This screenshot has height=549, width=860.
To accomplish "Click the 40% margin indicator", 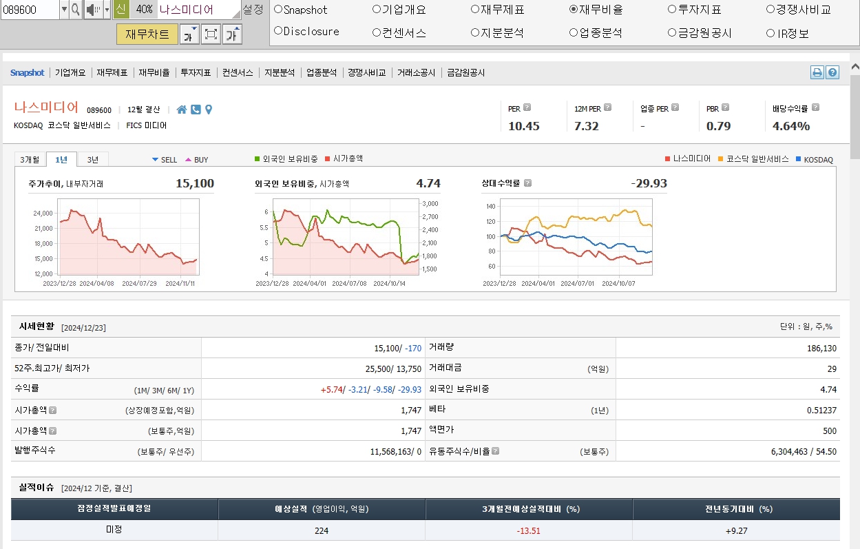I will click(x=143, y=10).
